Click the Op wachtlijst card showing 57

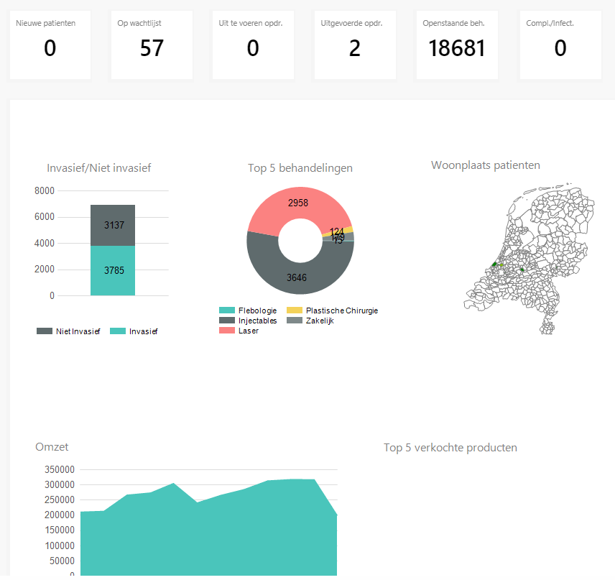pyautogui.click(x=152, y=45)
